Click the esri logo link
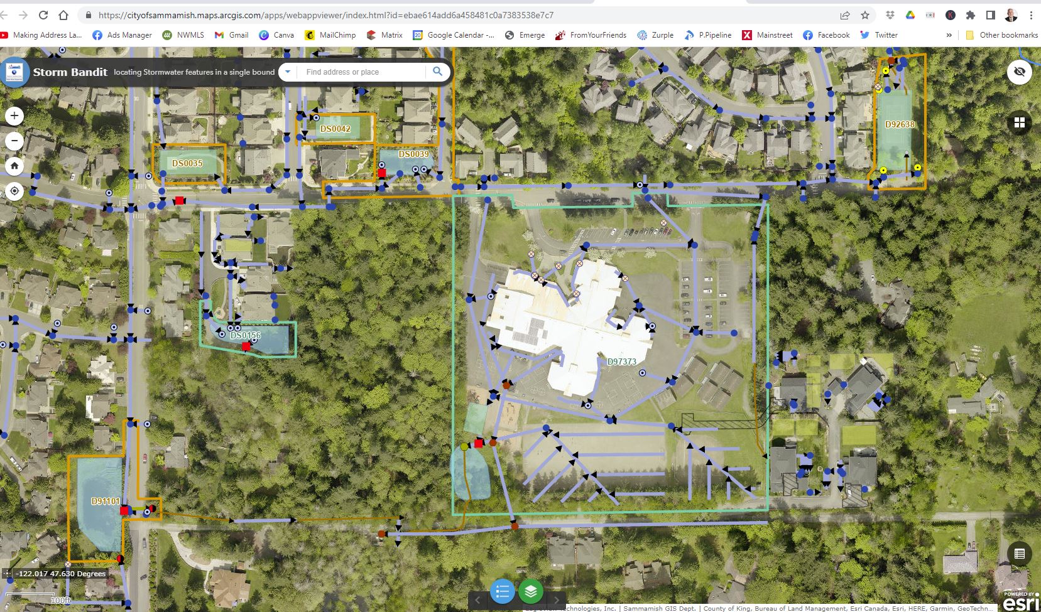The width and height of the screenshot is (1041, 612). (x=1018, y=599)
